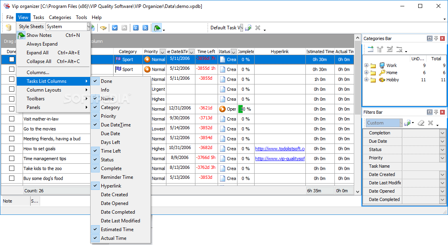The height and width of the screenshot is (245, 448).
Task: Close the Filters Bar panel
Action: (x=442, y=112)
